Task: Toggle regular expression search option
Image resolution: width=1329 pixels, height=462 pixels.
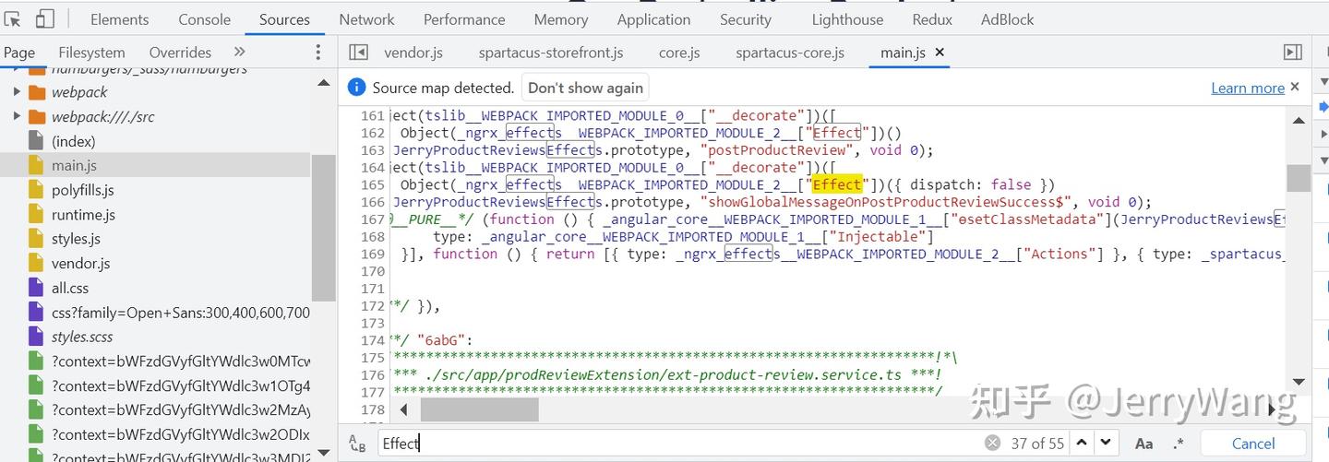Action: (1179, 444)
